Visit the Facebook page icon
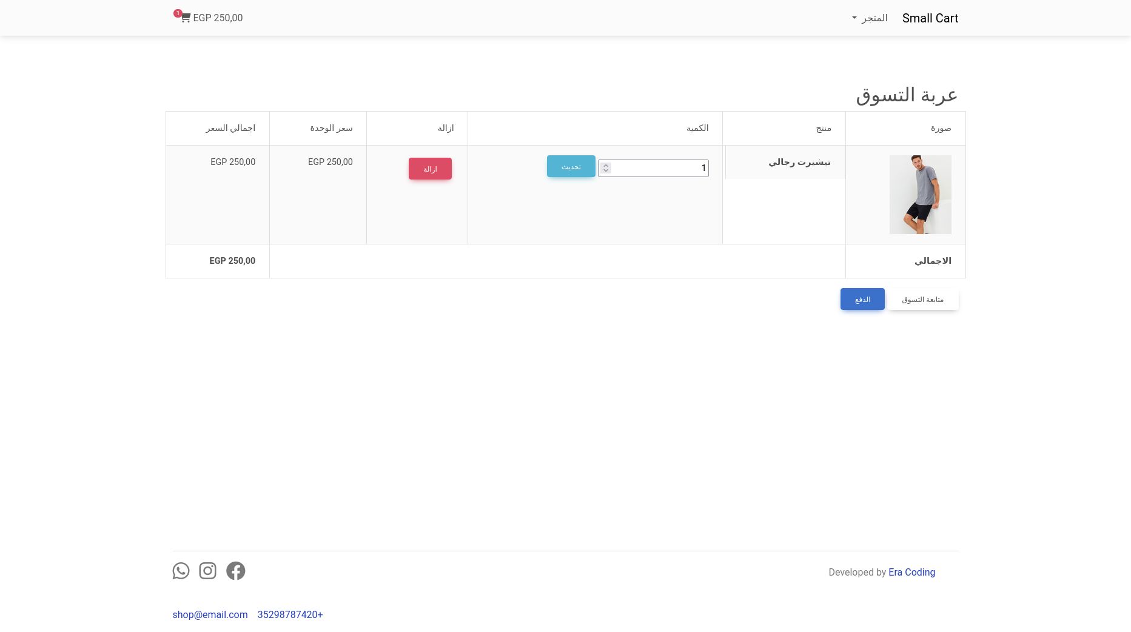 (235, 571)
